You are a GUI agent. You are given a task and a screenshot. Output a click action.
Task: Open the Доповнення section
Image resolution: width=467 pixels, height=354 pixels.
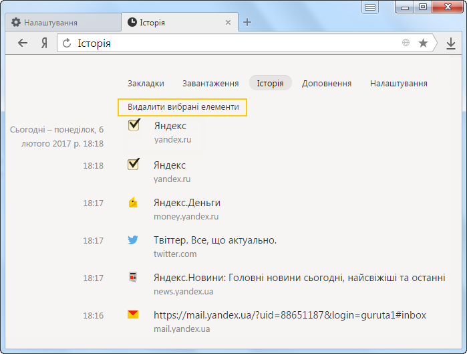327,83
